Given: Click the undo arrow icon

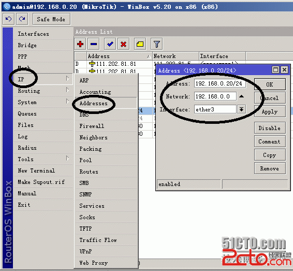Looking at the screenshot, I should [x=9, y=19].
